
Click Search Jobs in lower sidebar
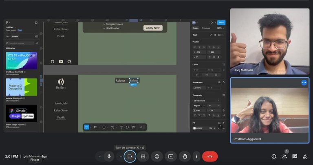coord(61,103)
